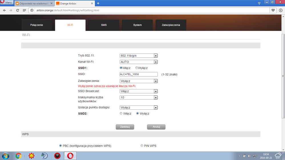This screenshot has height=160, width=285.
Task: Click the Zastosuj button
Action: tap(125, 127)
